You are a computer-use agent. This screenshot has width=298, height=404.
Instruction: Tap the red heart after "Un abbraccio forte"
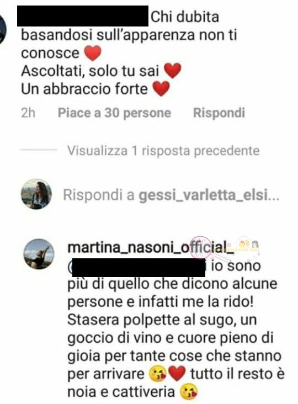tap(161, 89)
